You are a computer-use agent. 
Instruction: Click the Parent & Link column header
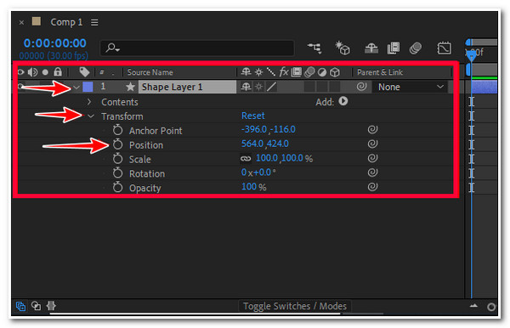380,72
